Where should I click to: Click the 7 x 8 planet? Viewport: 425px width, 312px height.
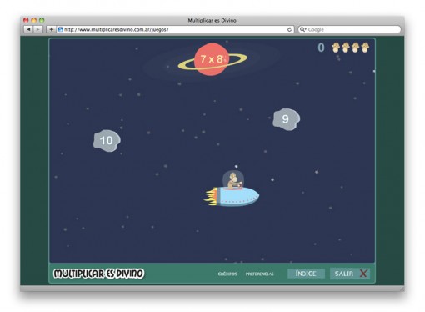212,59
